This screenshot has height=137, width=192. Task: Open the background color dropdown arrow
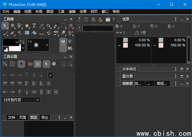tap(23, 48)
